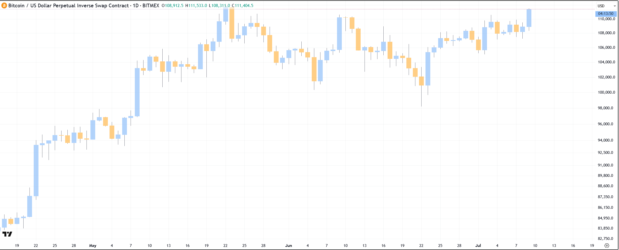The height and width of the screenshot is (250, 619).
Task: Click the high value H111,533.0
Action: (196, 6)
